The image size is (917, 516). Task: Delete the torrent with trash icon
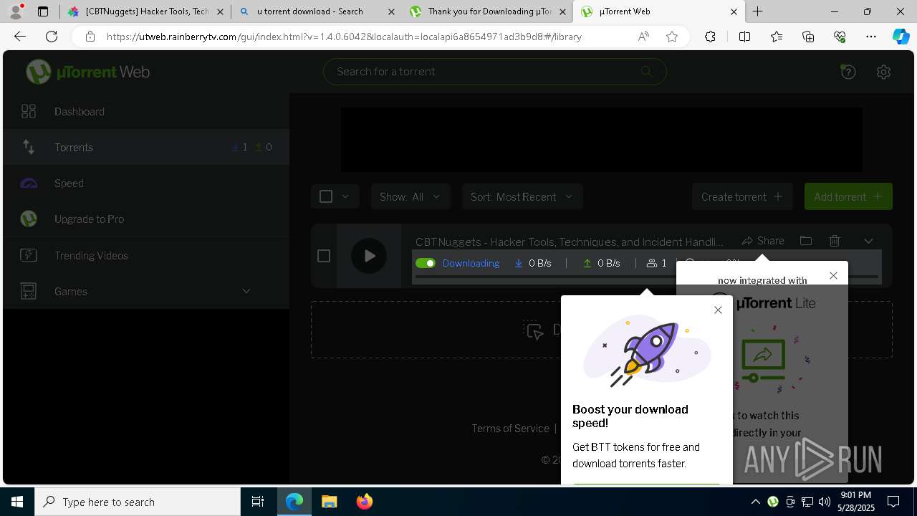point(835,241)
